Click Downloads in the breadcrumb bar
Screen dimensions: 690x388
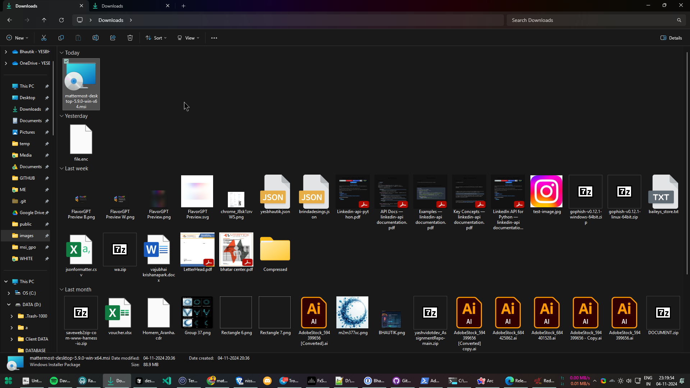tap(111, 20)
